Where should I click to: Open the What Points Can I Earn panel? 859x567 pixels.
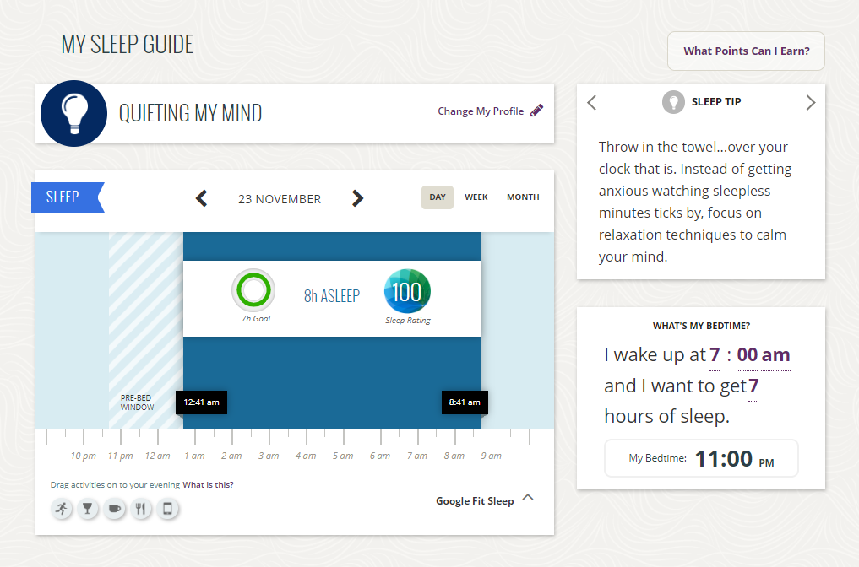point(745,51)
